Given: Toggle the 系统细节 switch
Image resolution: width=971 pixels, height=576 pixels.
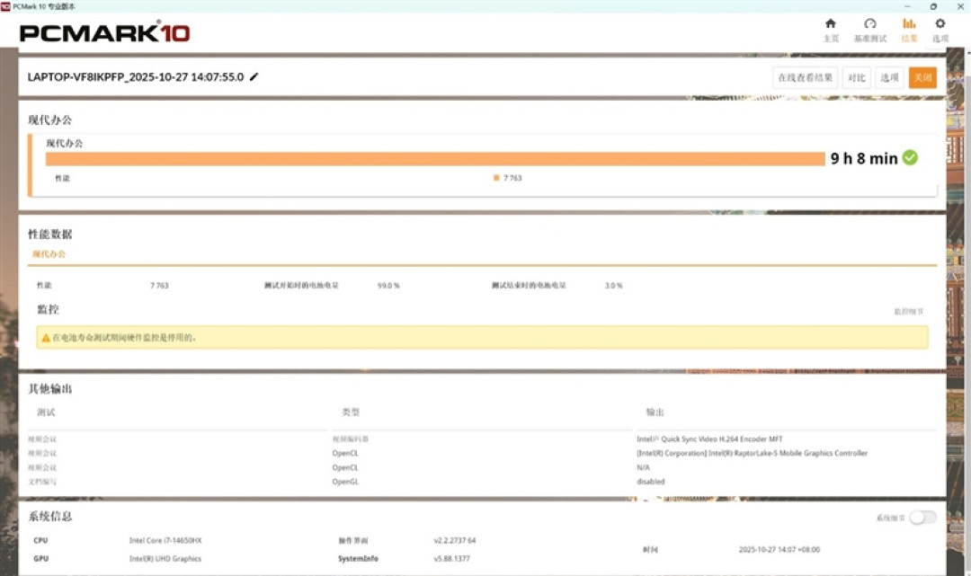Looking at the screenshot, I should click(x=922, y=518).
